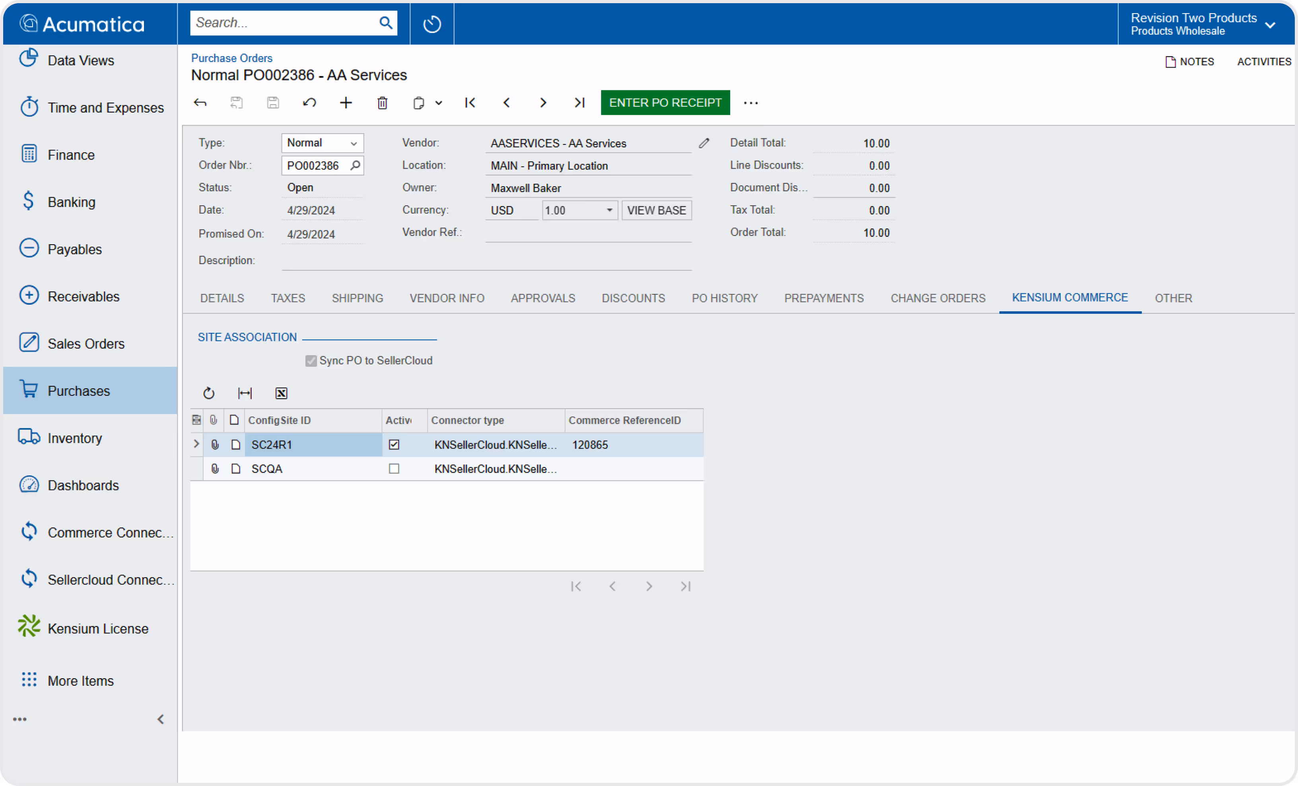Click the delete trash icon in toolbar
Screen dimensions: 1298x786
[x=383, y=103]
